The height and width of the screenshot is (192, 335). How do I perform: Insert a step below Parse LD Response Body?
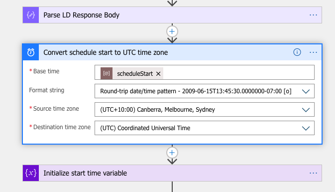pos(172,31)
